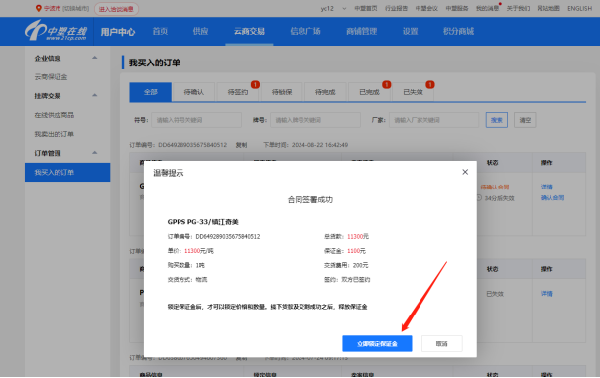Viewport: 600px width, 378px height.
Task: Click the 进入洽谈消息 pill button
Action: (116, 9)
